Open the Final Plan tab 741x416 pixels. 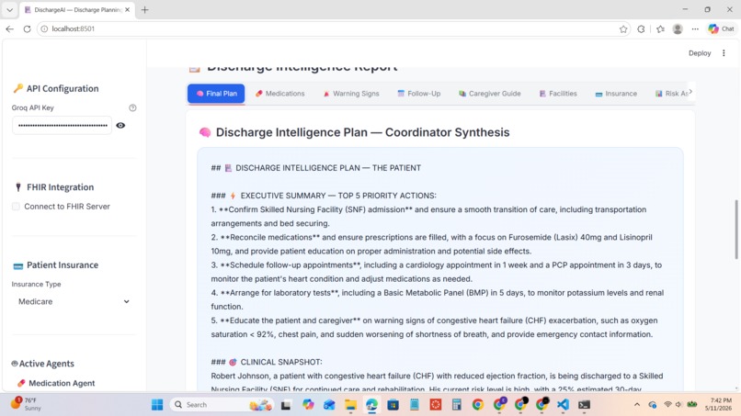tap(216, 94)
